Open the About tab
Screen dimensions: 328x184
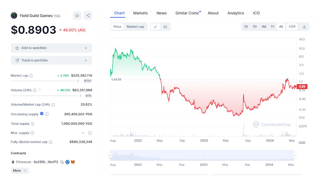[x=213, y=13]
